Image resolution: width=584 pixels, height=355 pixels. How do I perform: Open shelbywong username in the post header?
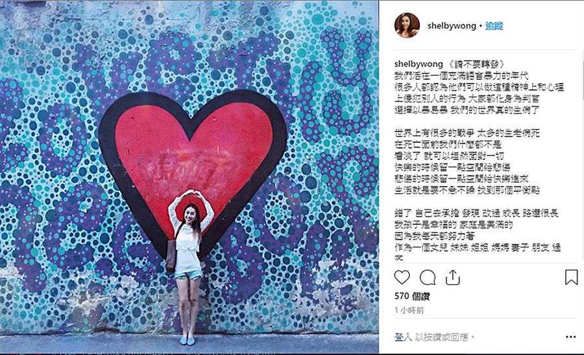452,26
